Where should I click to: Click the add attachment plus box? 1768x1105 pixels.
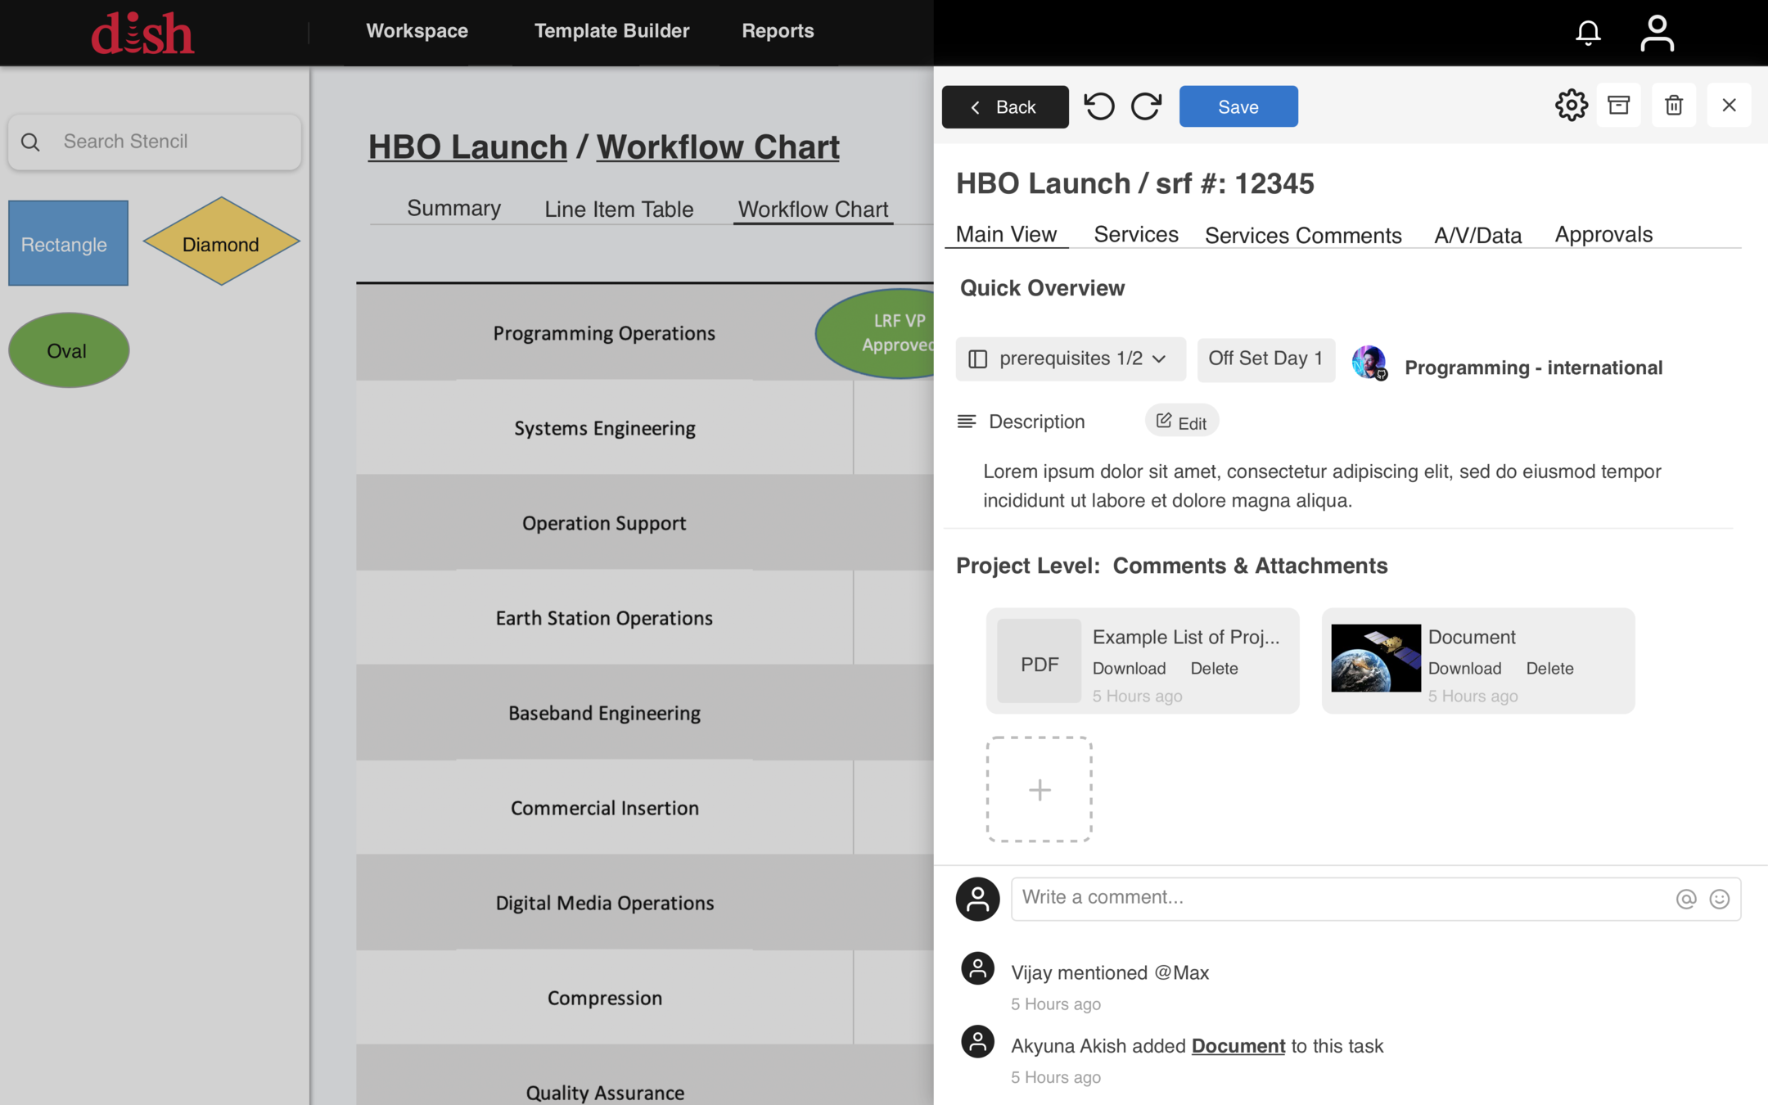point(1039,789)
